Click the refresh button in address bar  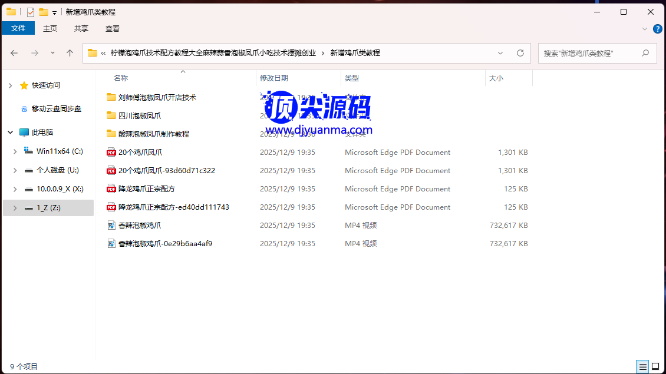pos(520,53)
